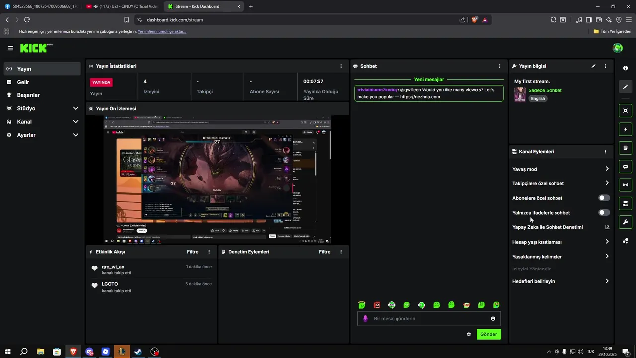Open Filtre in Denetim Eylemleri panel
Image resolution: width=636 pixels, height=358 pixels.
[324, 252]
